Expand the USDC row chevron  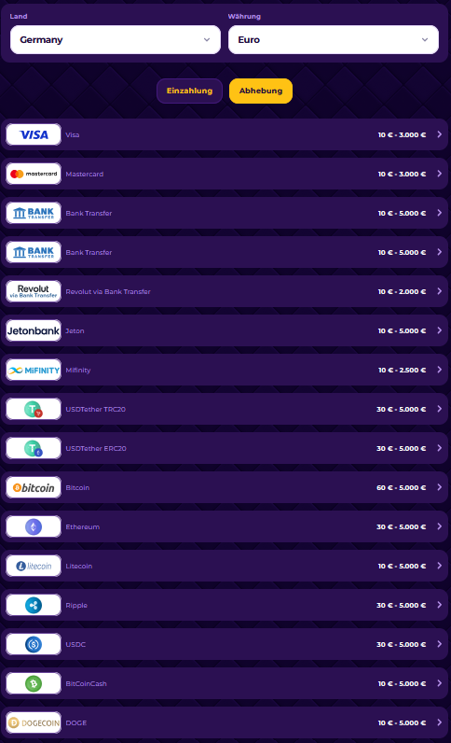click(x=439, y=644)
